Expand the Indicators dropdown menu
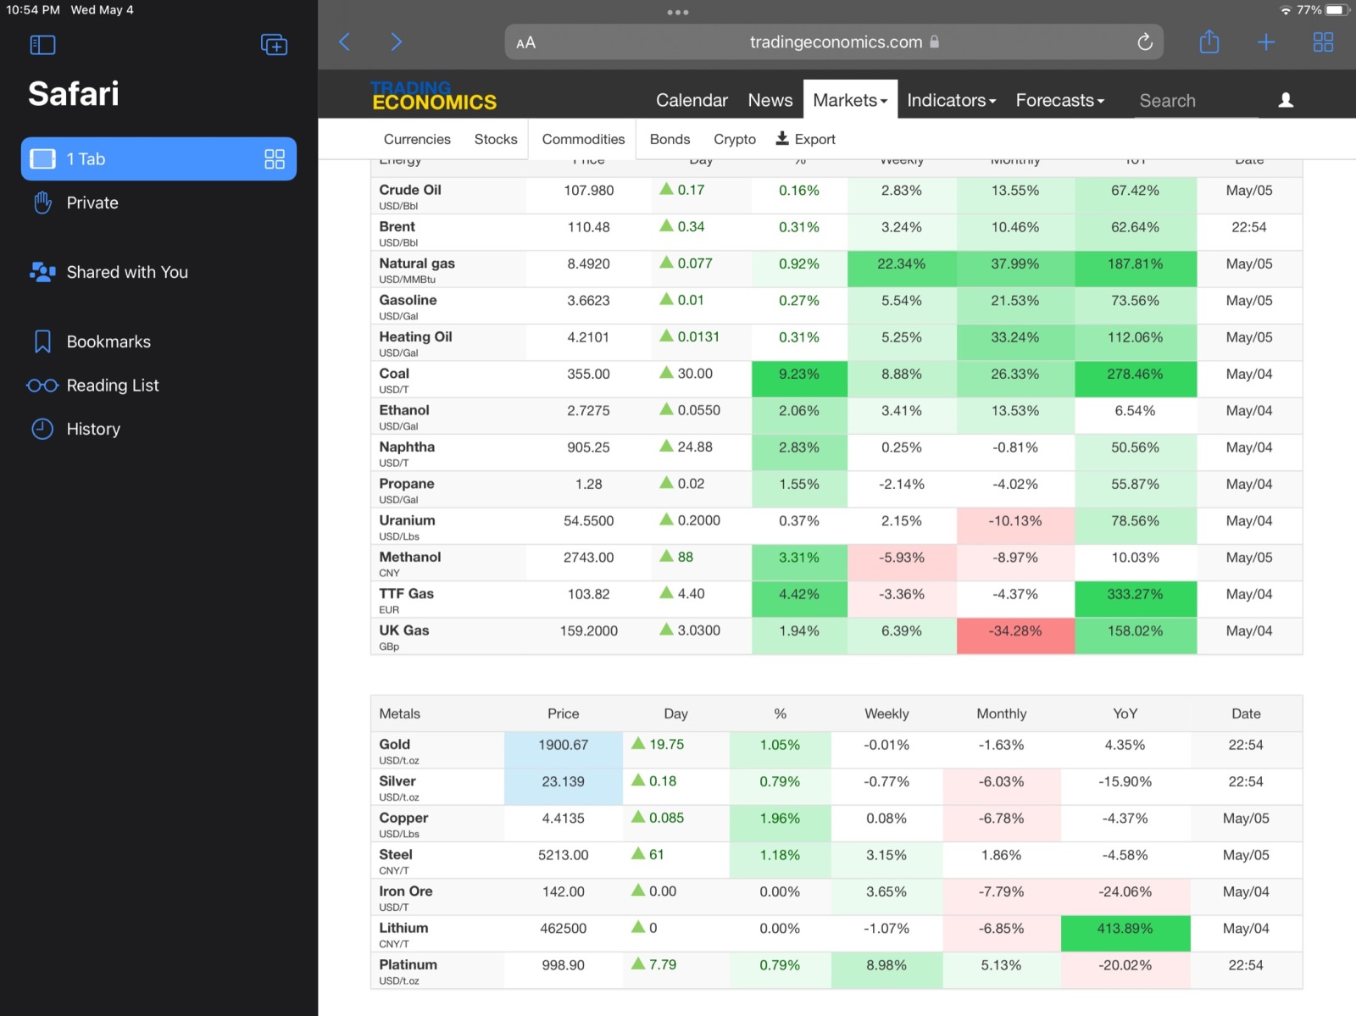The image size is (1356, 1016). 951,100
